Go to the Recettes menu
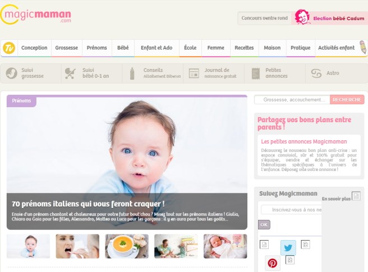Viewport: 368px width, 272px height. tap(244, 48)
